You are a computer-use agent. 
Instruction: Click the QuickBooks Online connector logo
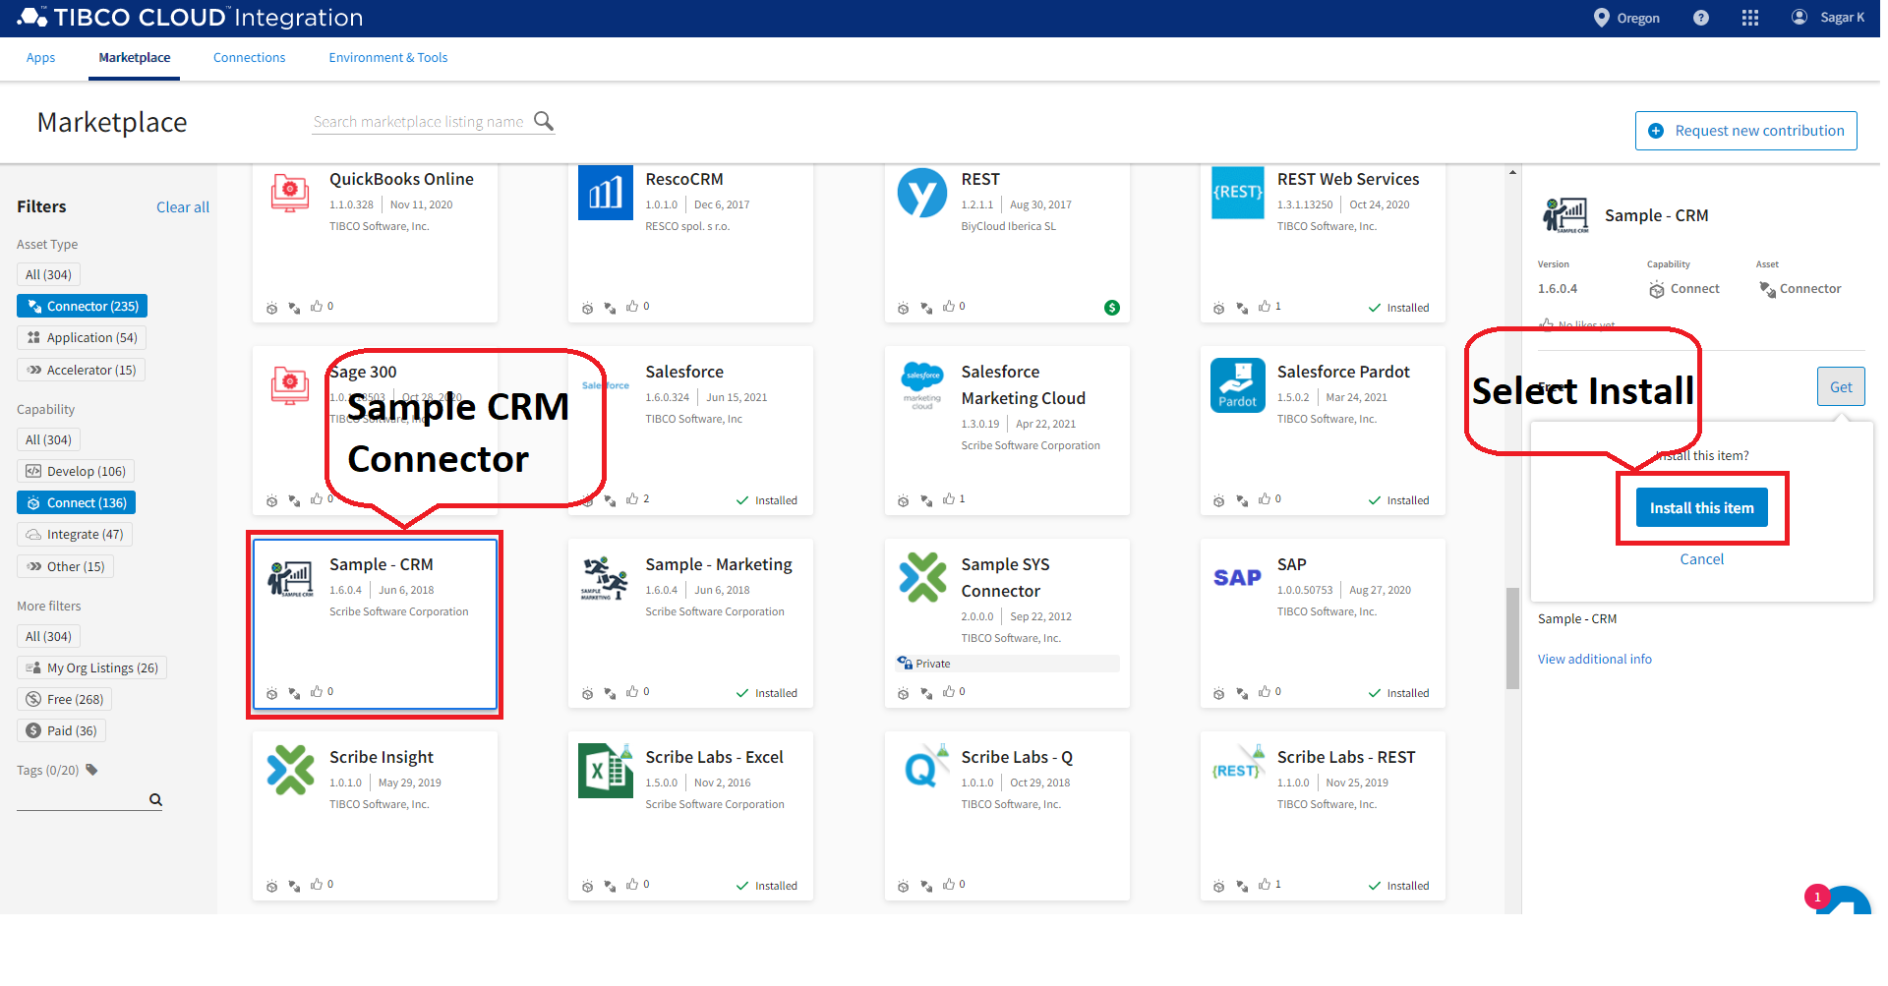(290, 193)
